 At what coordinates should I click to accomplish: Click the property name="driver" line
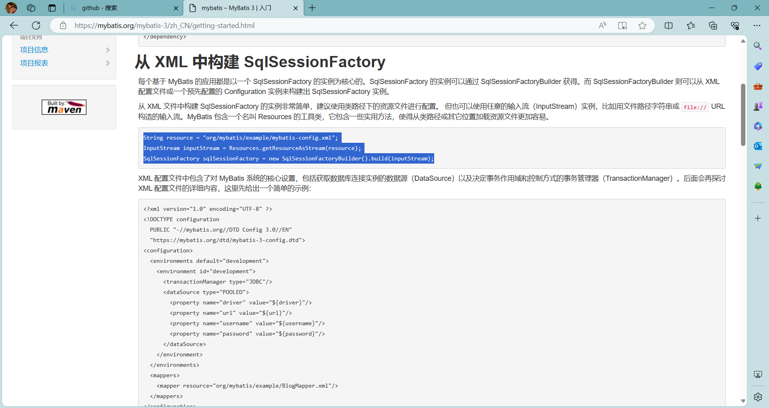[241, 302]
